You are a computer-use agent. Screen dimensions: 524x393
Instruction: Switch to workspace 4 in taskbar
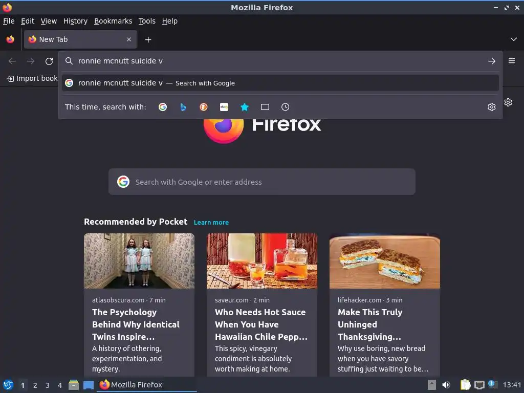tap(60, 385)
